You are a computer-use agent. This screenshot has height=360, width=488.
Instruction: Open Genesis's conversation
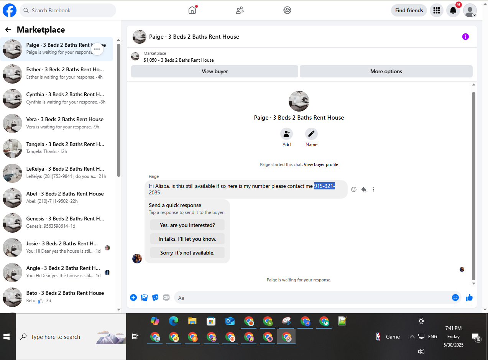point(57,223)
